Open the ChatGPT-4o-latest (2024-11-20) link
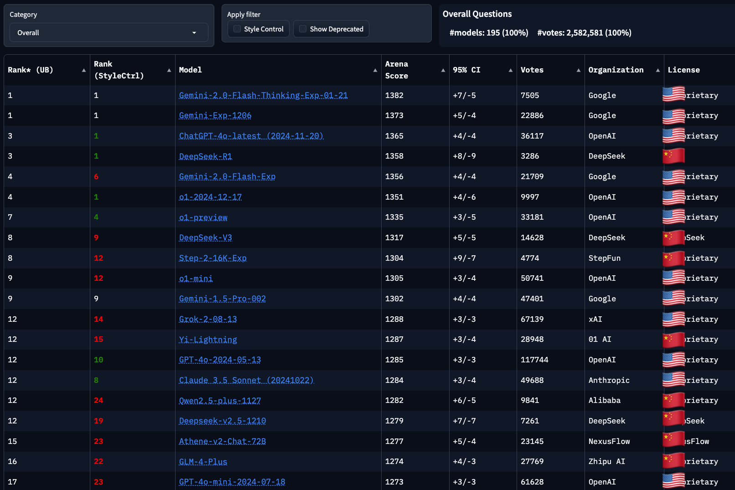735x490 pixels. tap(251, 136)
